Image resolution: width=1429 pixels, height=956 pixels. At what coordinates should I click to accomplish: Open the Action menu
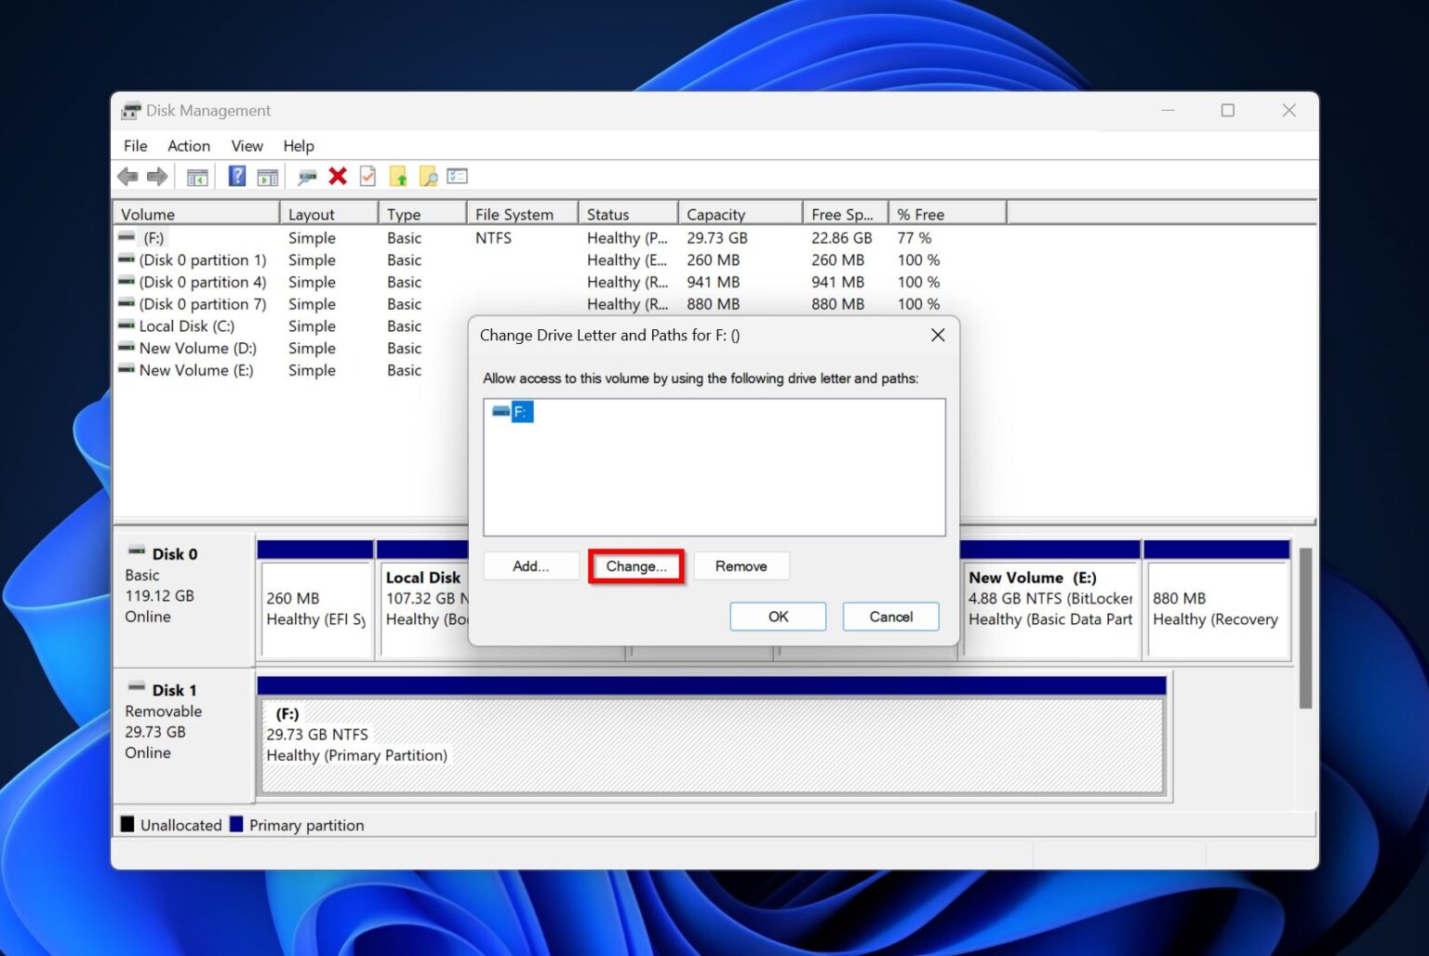[188, 146]
